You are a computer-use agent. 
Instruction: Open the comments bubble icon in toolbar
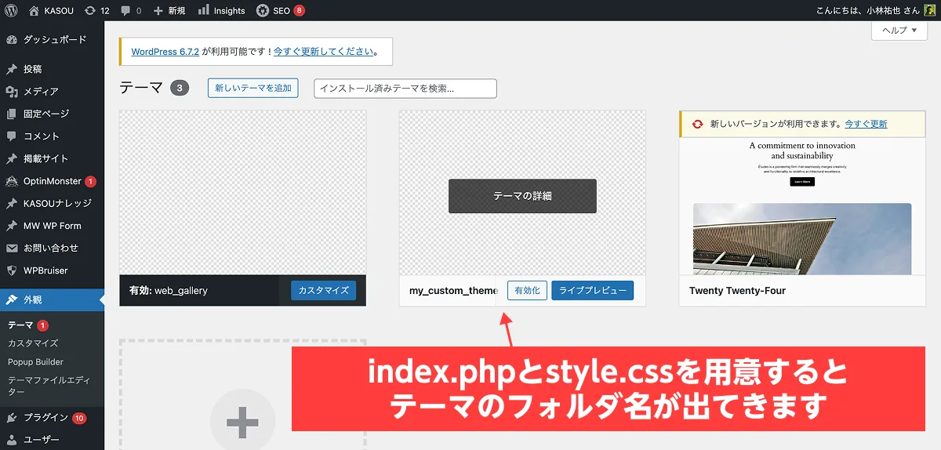[x=126, y=11]
